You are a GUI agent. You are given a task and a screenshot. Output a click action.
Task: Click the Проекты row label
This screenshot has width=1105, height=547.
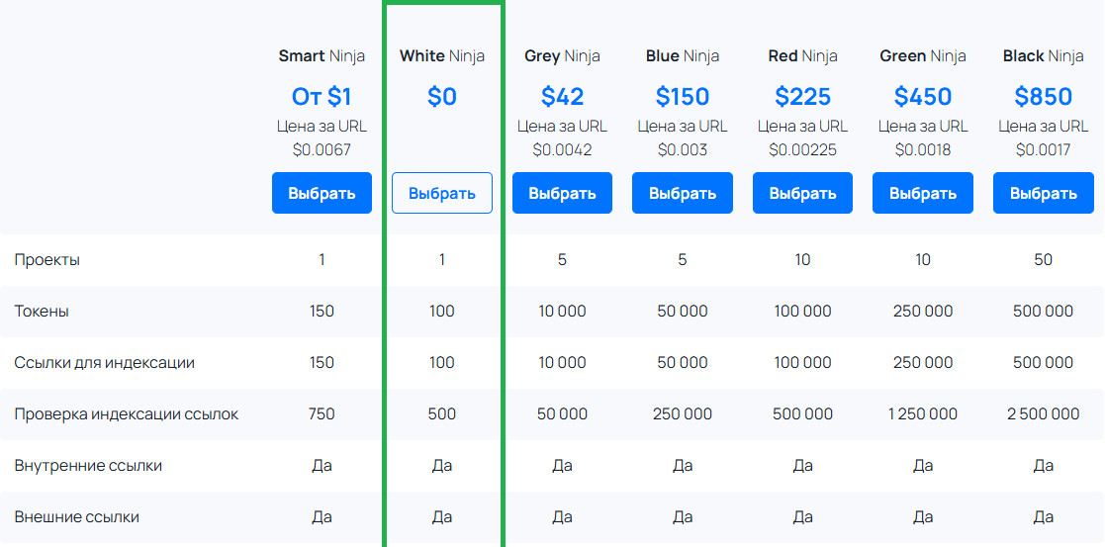pos(47,259)
